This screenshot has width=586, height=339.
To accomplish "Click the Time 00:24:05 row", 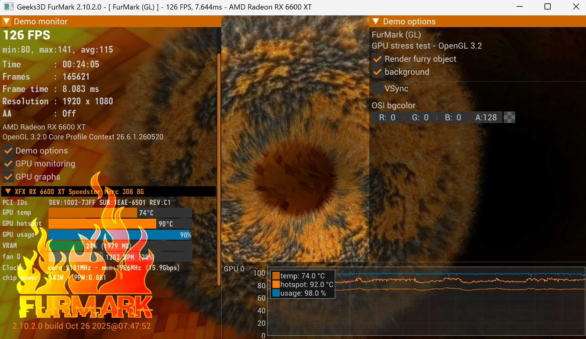I will tap(51, 64).
